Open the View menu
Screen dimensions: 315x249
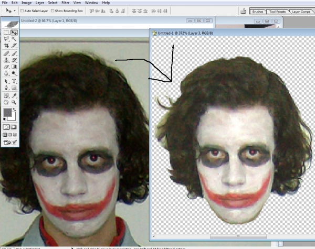click(x=77, y=3)
